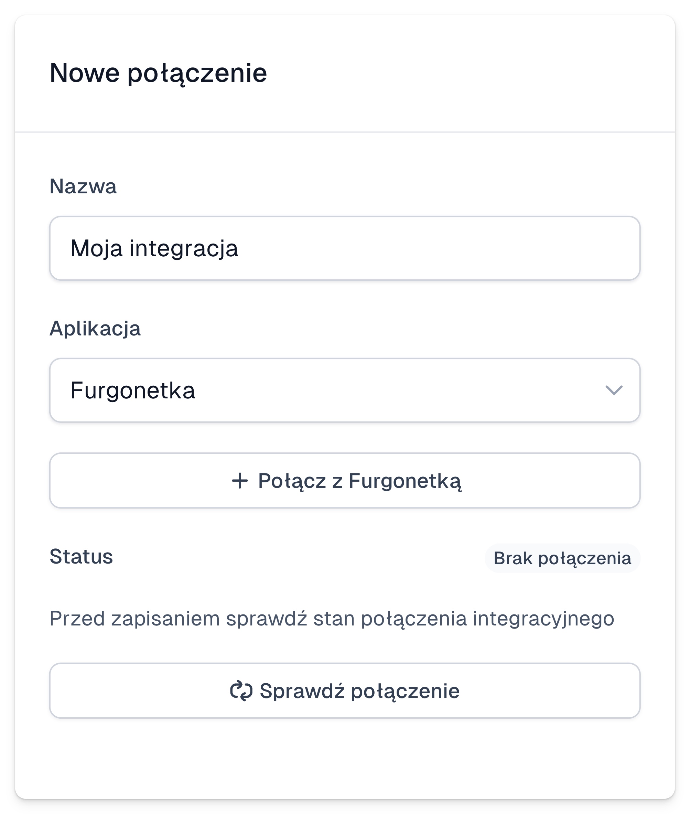The height and width of the screenshot is (814, 690).
Task: Click the Aplikacja field label
Action: 95,329
